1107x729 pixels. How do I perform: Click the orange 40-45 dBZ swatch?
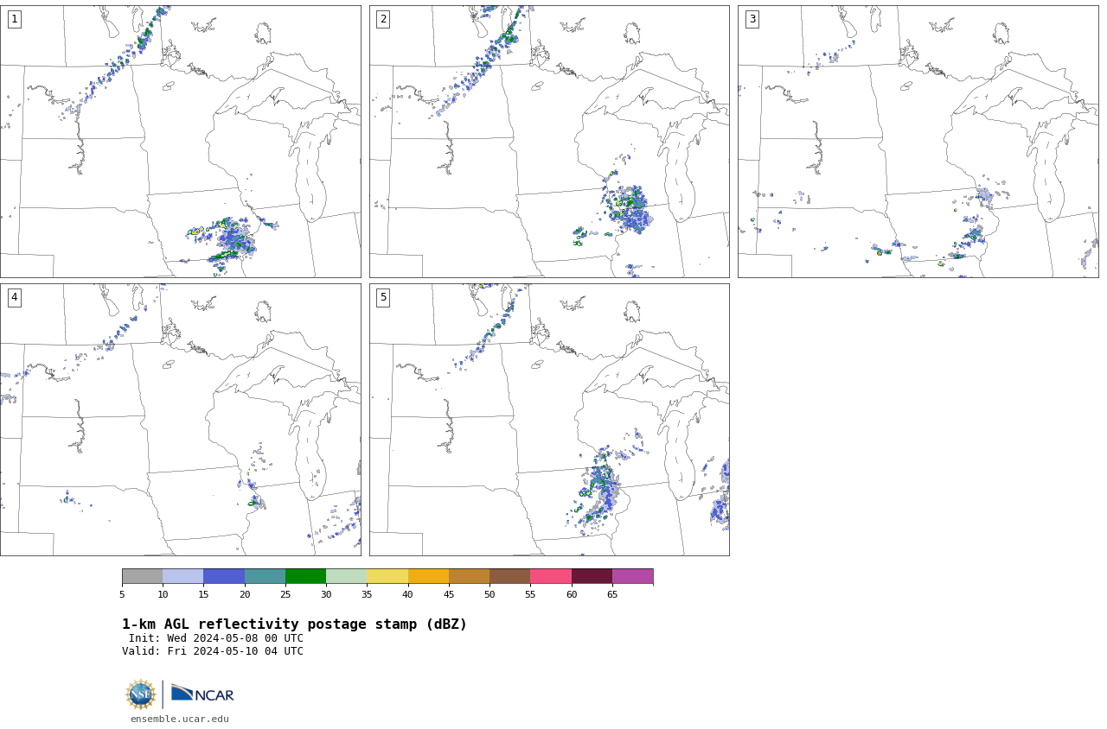click(428, 576)
